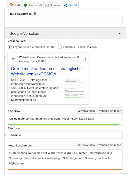The height and width of the screenshot is (175, 134).
Task: Click the blue preview title link
Action: tap(47, 71)
